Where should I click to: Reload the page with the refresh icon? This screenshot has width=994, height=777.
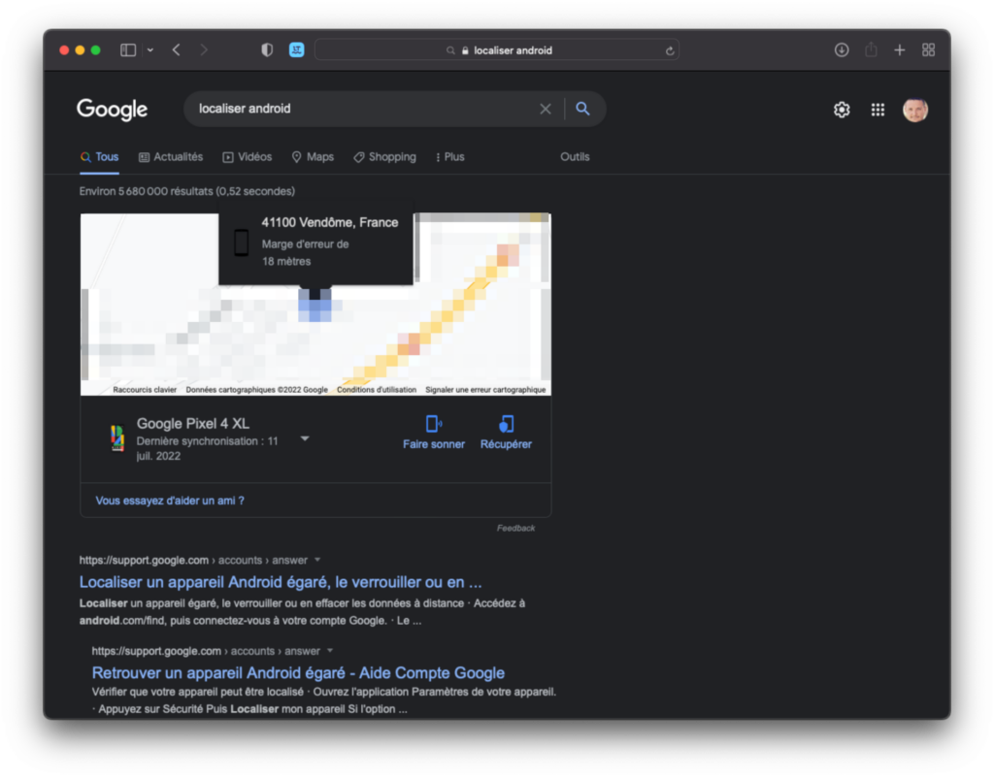670,50
